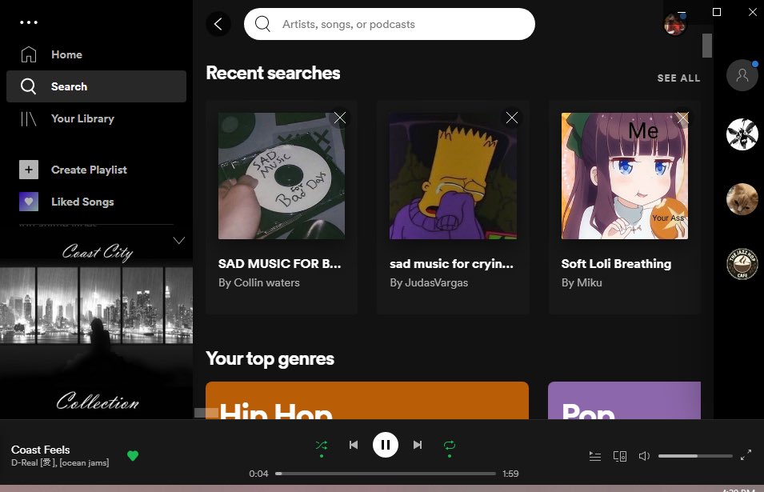
Task: Open sad music for cryin... playlist cover
Action: 453,176
